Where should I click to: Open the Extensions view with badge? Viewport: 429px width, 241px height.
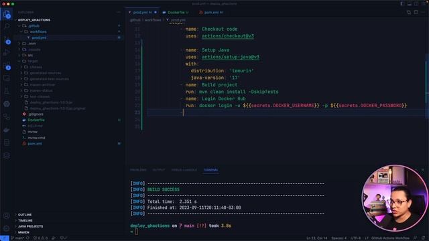click(7, 66)
